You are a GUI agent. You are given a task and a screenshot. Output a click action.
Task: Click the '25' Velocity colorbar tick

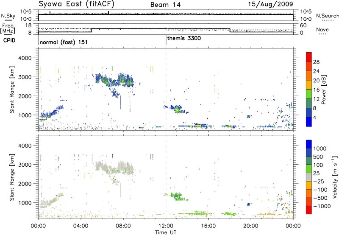316,173
